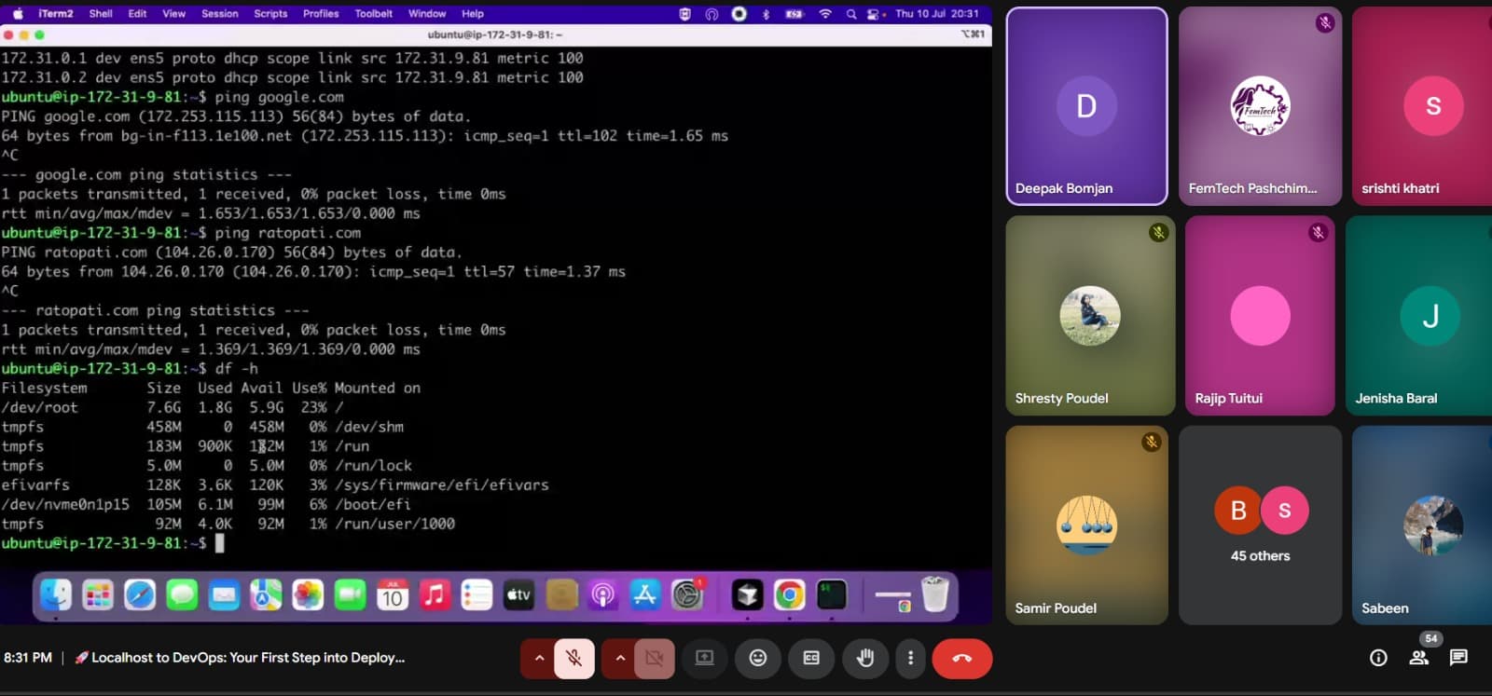The height and width of the screenshot is (696, 1492).
Task: Open the meeting details info icon
Action: (1378, 658)
